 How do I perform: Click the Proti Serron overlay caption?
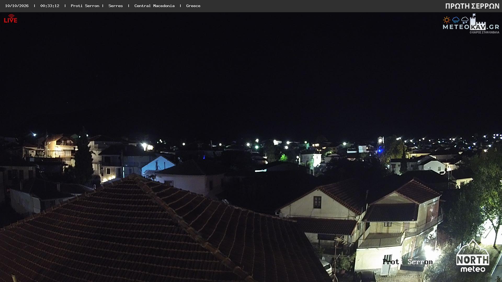407,262
